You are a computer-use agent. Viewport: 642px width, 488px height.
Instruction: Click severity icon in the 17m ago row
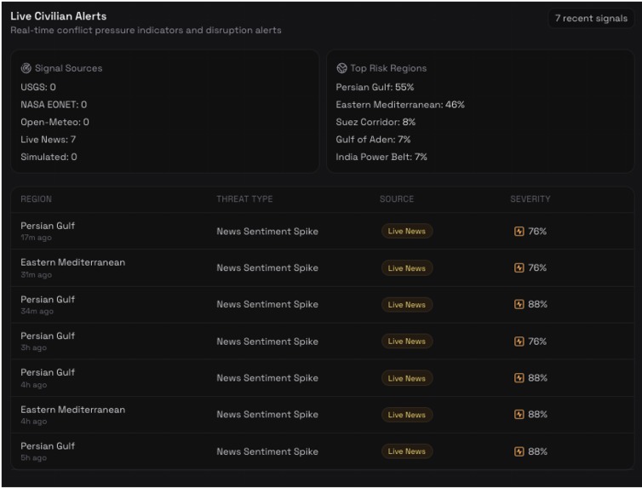519,232
